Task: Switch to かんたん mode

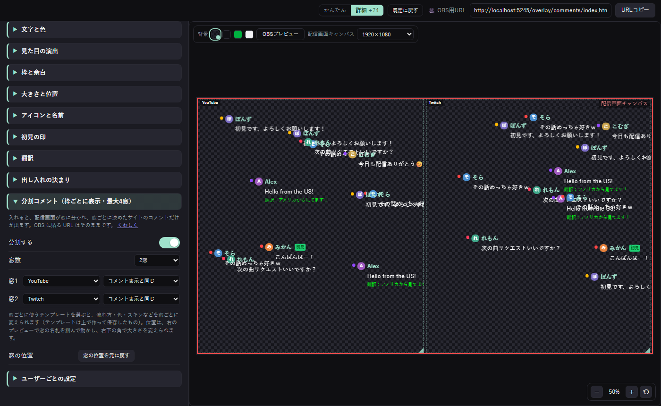Action: tap(335, 10)
